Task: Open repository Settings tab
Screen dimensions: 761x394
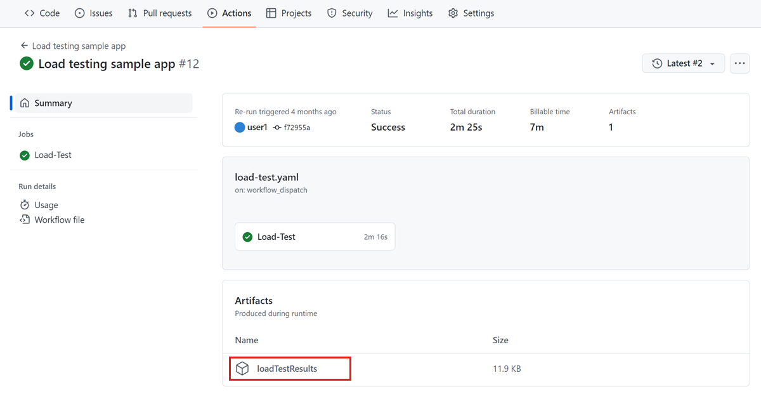Action: coord(471,13)
